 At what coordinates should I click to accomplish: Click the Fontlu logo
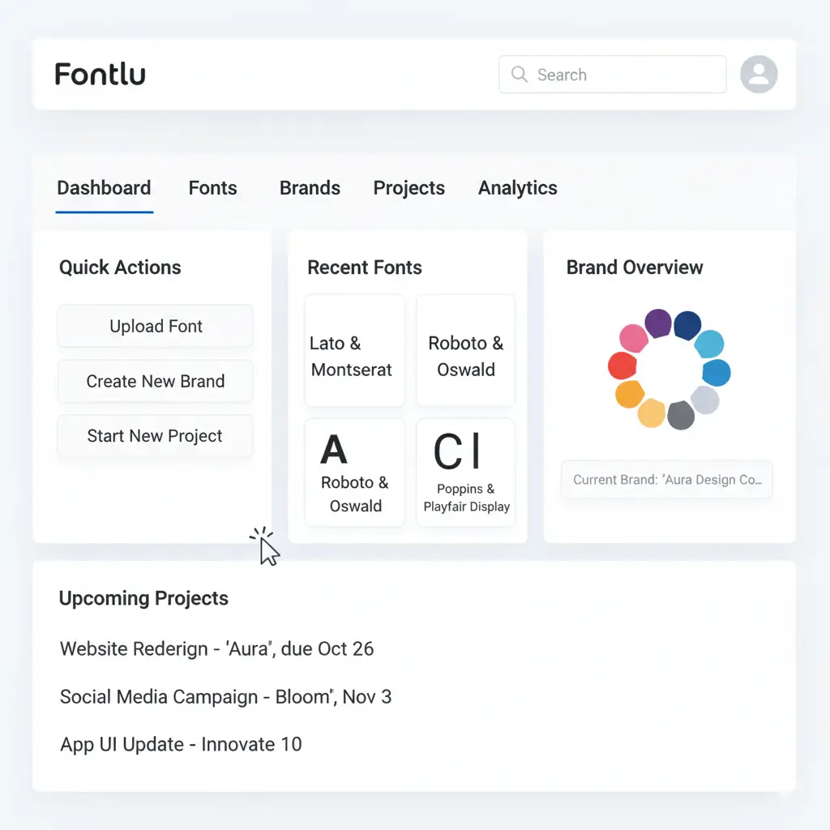(101, 75)
